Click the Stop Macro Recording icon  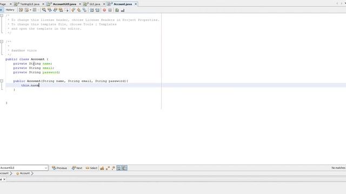pyautogui.click(x=110, y=10)
